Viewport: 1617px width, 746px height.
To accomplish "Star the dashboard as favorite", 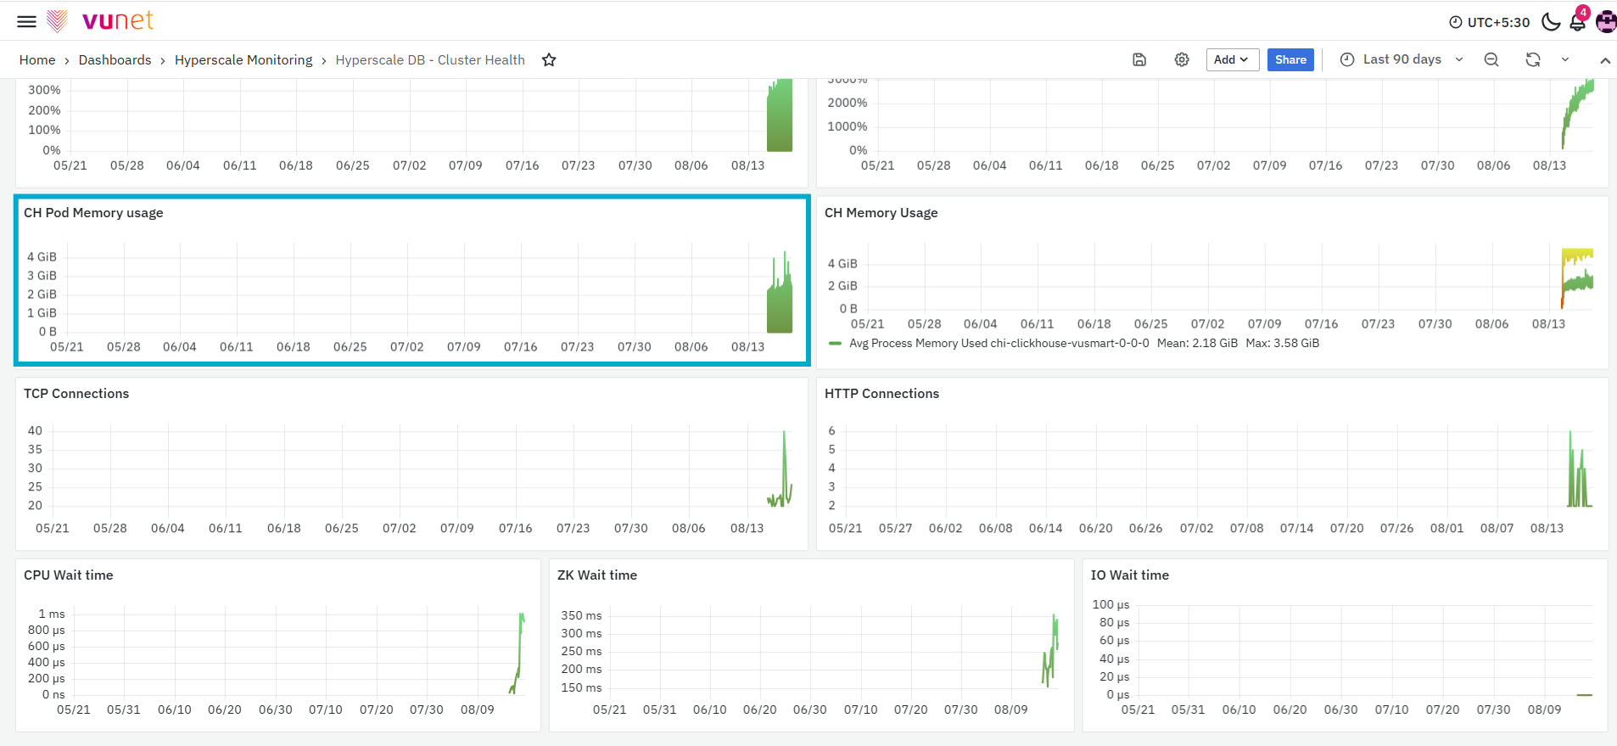I will coord(549,59).
